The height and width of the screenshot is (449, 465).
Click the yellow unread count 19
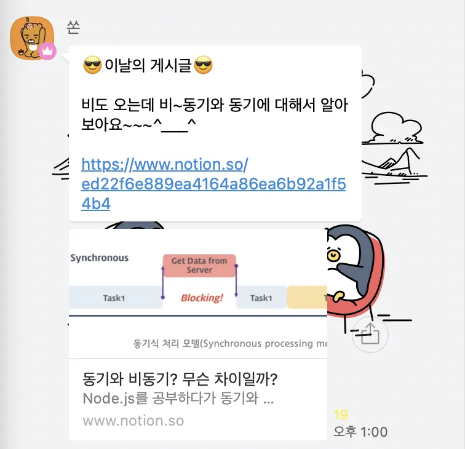[341, 415]
